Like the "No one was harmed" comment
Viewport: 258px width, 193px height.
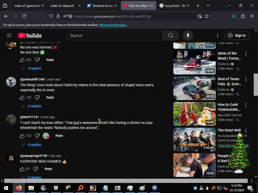point(22,60)
